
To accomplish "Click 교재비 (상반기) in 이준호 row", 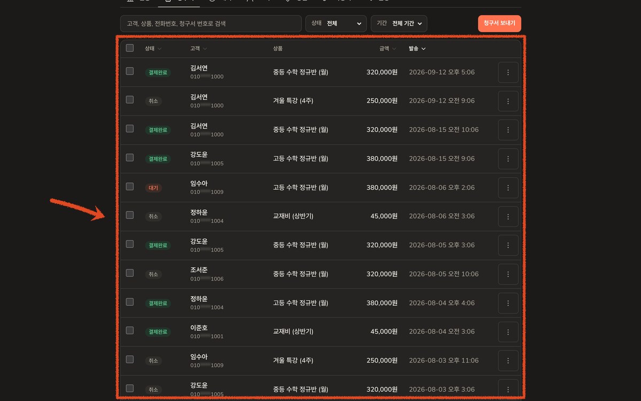I will (x=293, y=332).
